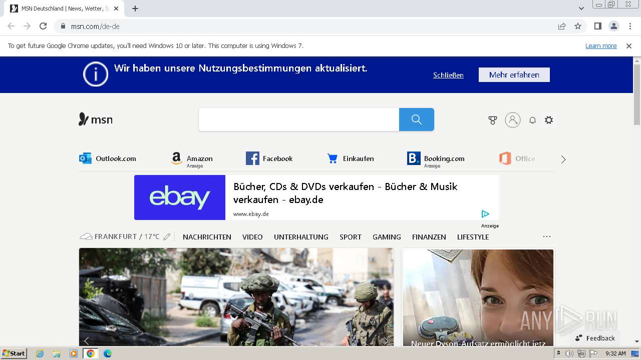Click the address bar URL msn.com/de-de

(x=95, y=26)
